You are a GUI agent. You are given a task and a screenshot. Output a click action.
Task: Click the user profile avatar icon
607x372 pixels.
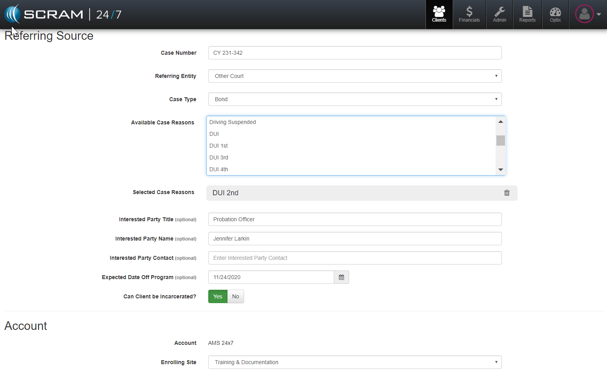click(585, 14)
